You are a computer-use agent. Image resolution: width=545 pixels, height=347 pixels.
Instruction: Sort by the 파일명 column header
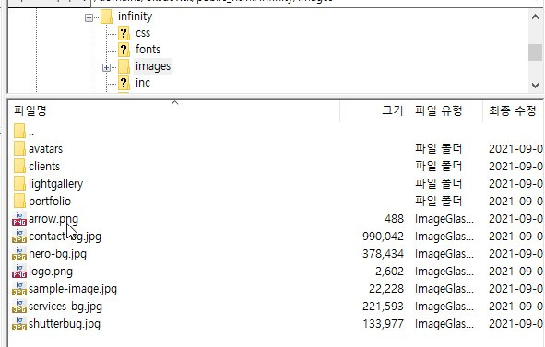pyautogui.click(x=173, y=111)
